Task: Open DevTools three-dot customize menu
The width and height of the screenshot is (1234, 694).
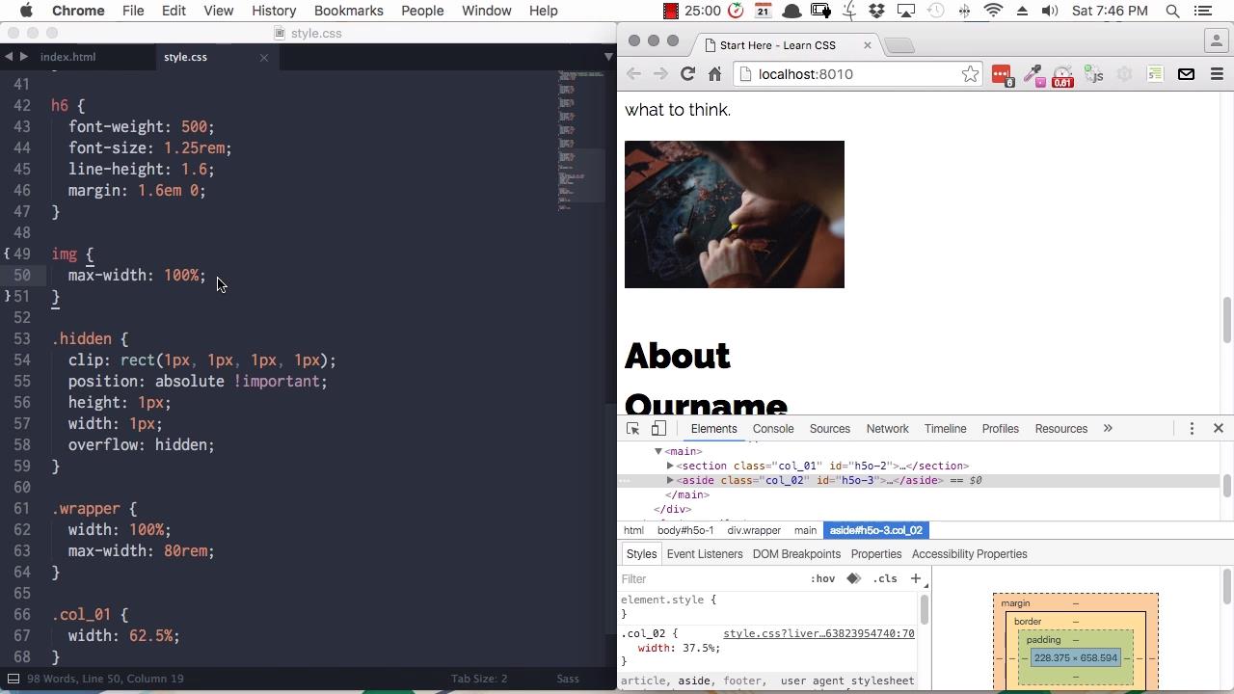Action: (x=1192, y=429)
